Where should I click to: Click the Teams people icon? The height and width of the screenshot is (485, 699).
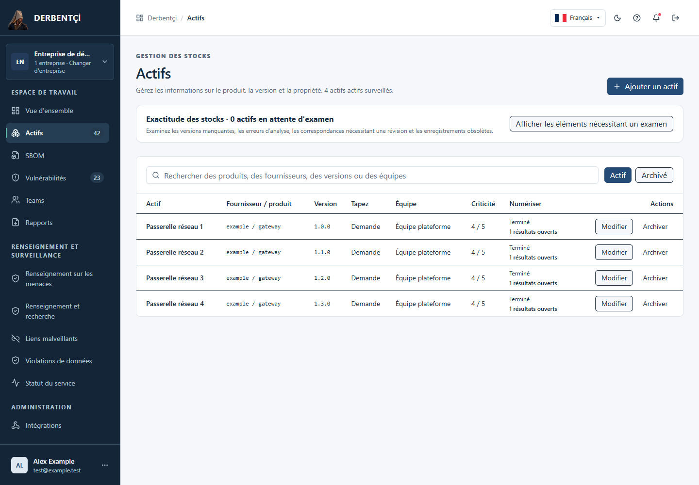point(16,200)
